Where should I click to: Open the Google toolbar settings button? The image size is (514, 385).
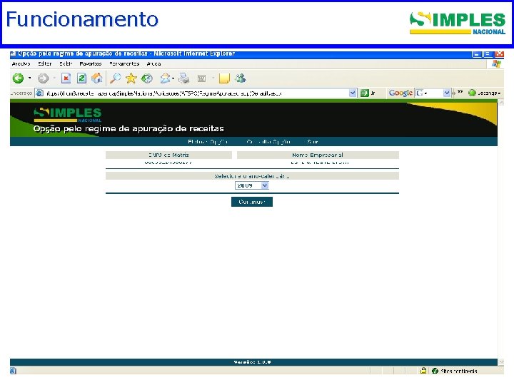[x=485, y=93]
